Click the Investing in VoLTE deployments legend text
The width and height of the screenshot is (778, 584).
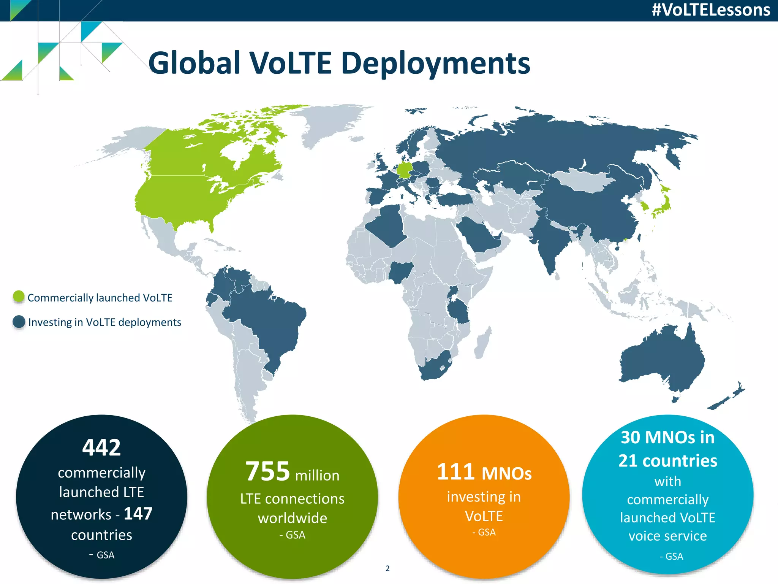pyautogui.click(x=104, y=322)
